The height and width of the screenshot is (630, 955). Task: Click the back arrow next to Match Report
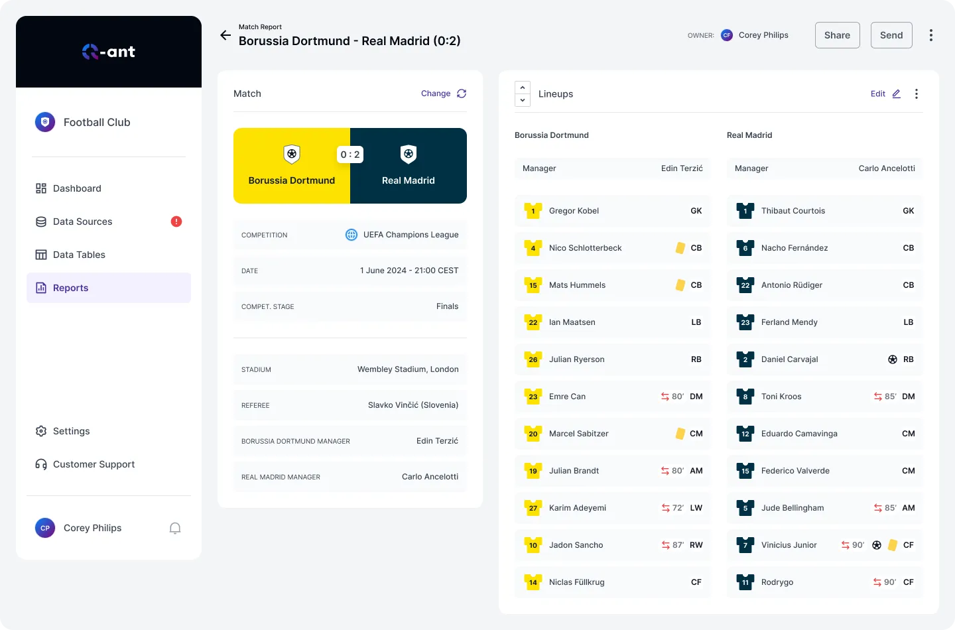(225, 35)
